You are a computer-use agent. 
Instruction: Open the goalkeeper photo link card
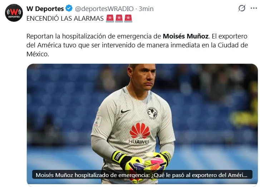pos(142,124)
